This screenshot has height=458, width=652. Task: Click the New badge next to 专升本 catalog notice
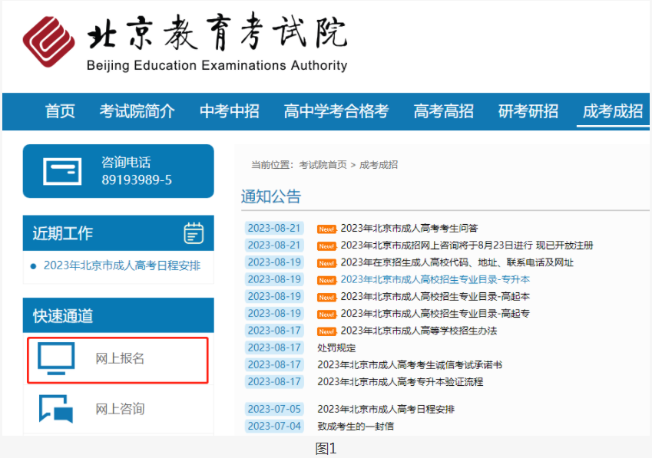tap(326, 279)
